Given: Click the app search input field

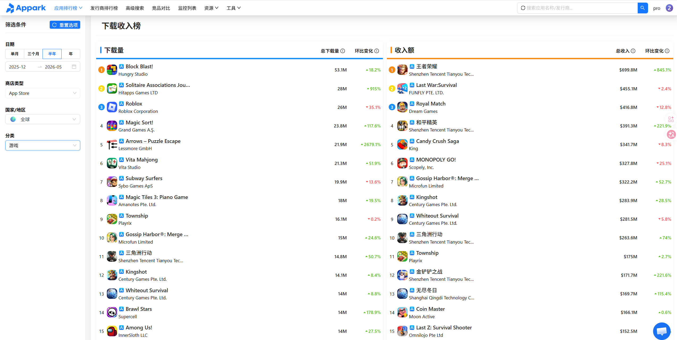Looking at the screenshot, I should (x=577, y=8).
